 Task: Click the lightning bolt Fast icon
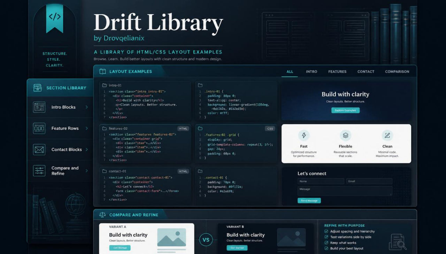click(304, 135)
